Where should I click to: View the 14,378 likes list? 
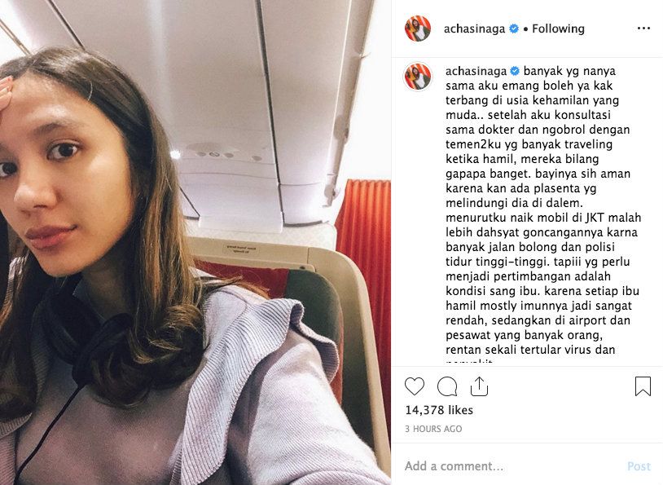(439, 410)
